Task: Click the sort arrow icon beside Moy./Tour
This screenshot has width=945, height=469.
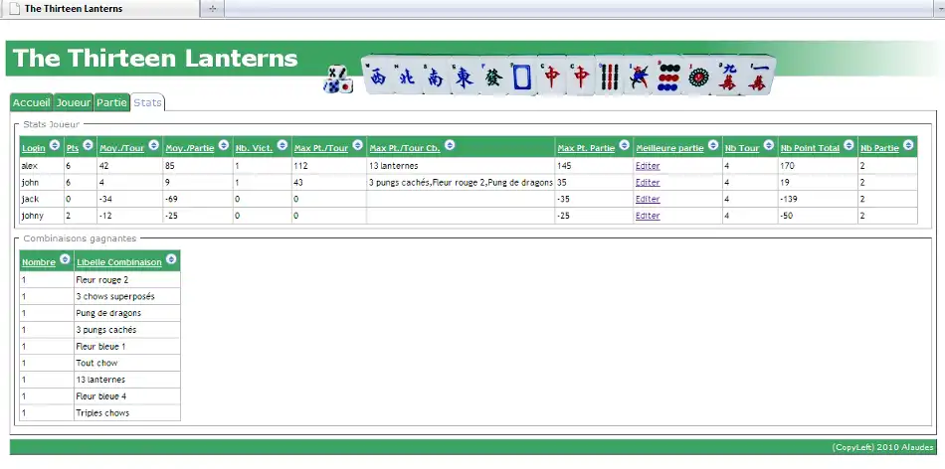Action: tap(153, 145)
